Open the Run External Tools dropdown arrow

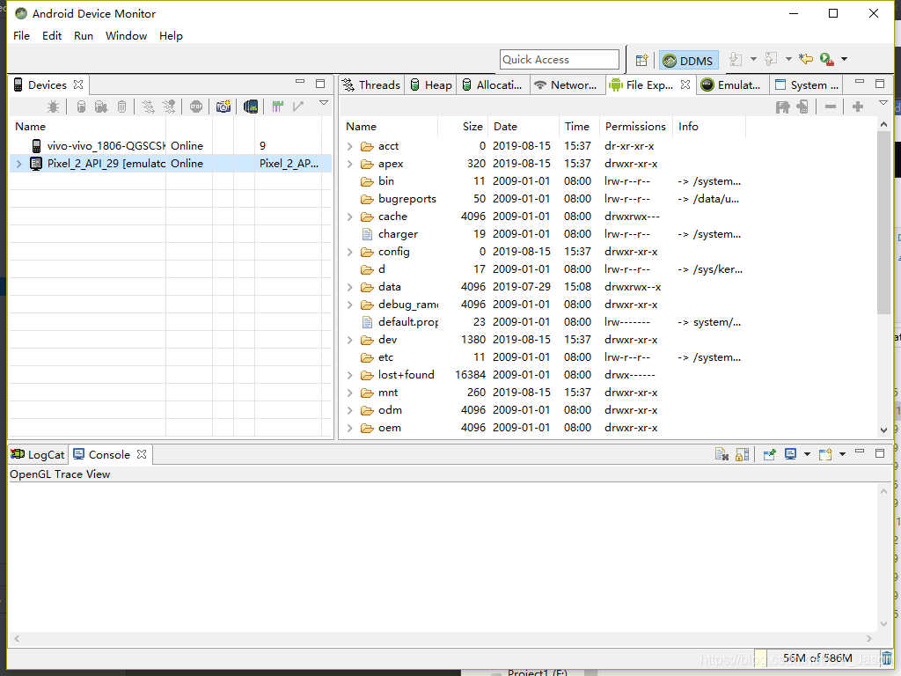tap(844, 59)
